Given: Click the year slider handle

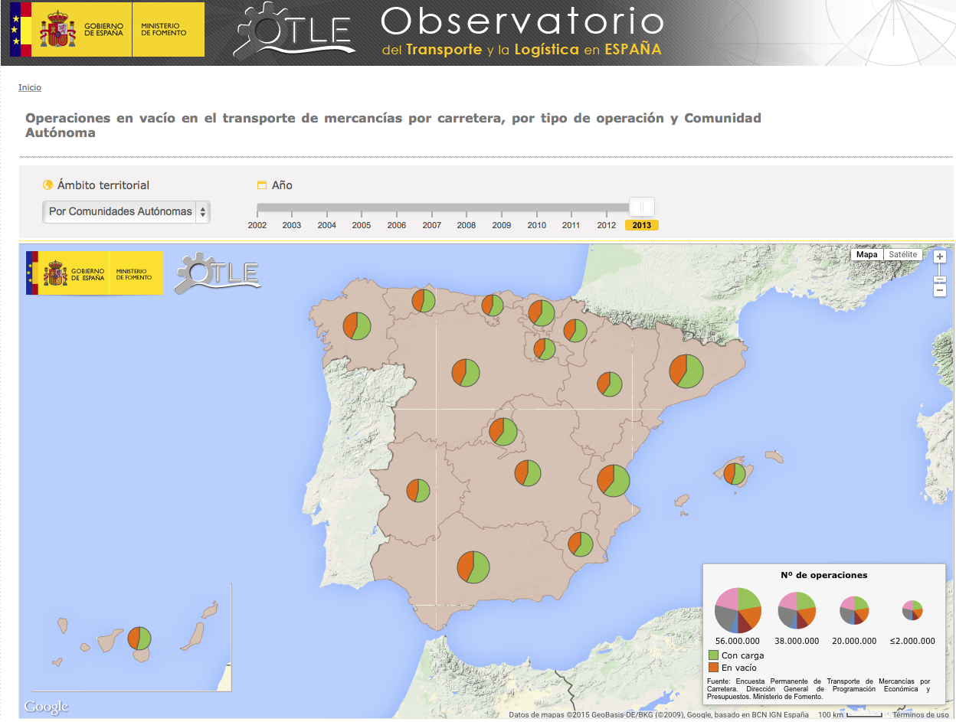Looking at the screenshot, I should pos(641,207).
